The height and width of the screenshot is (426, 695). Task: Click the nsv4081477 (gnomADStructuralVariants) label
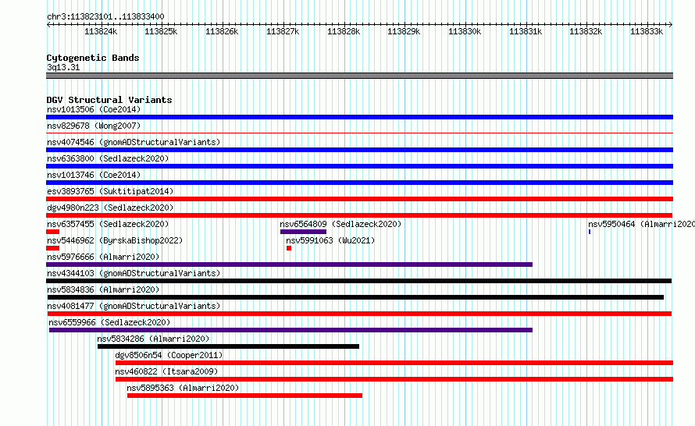click(134, 306)
